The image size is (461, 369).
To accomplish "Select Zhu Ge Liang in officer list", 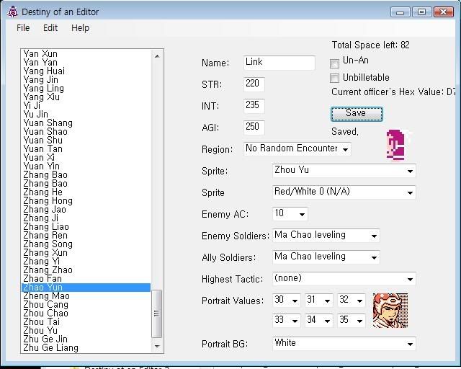I will 50,348.
